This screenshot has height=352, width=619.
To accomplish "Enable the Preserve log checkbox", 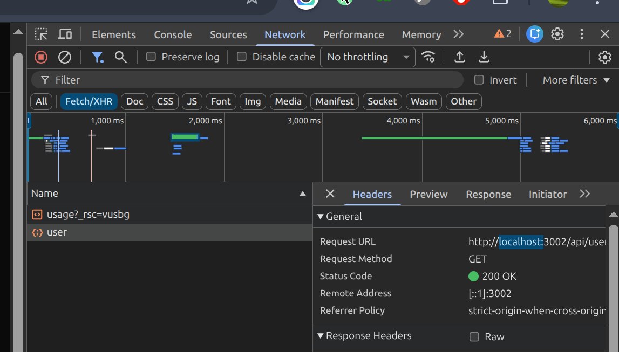I will pyautogui.click(x=151, y=57).
